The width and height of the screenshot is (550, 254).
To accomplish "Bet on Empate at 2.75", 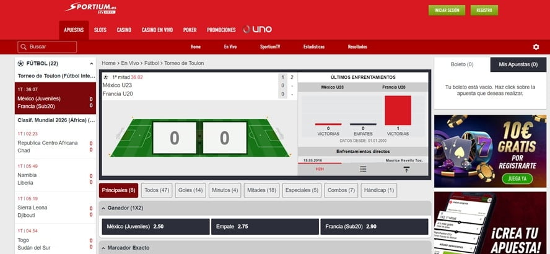I will 265,227.
